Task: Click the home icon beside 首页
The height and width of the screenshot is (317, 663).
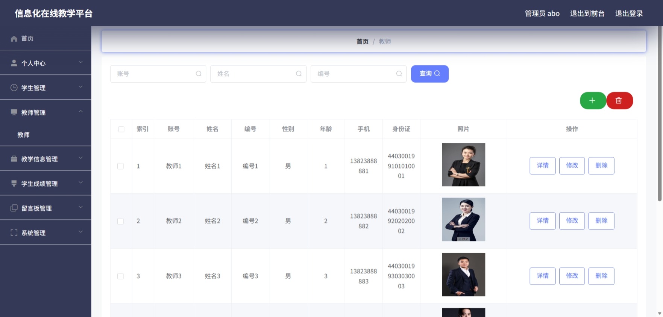Action: pyautogui.click(x=14, y=39)
